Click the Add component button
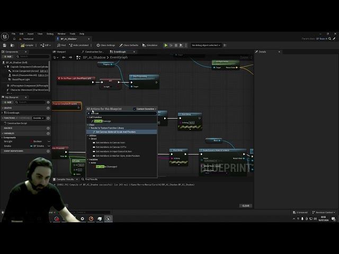The height and width of the screenshot is (254, 339). (7, 57)
